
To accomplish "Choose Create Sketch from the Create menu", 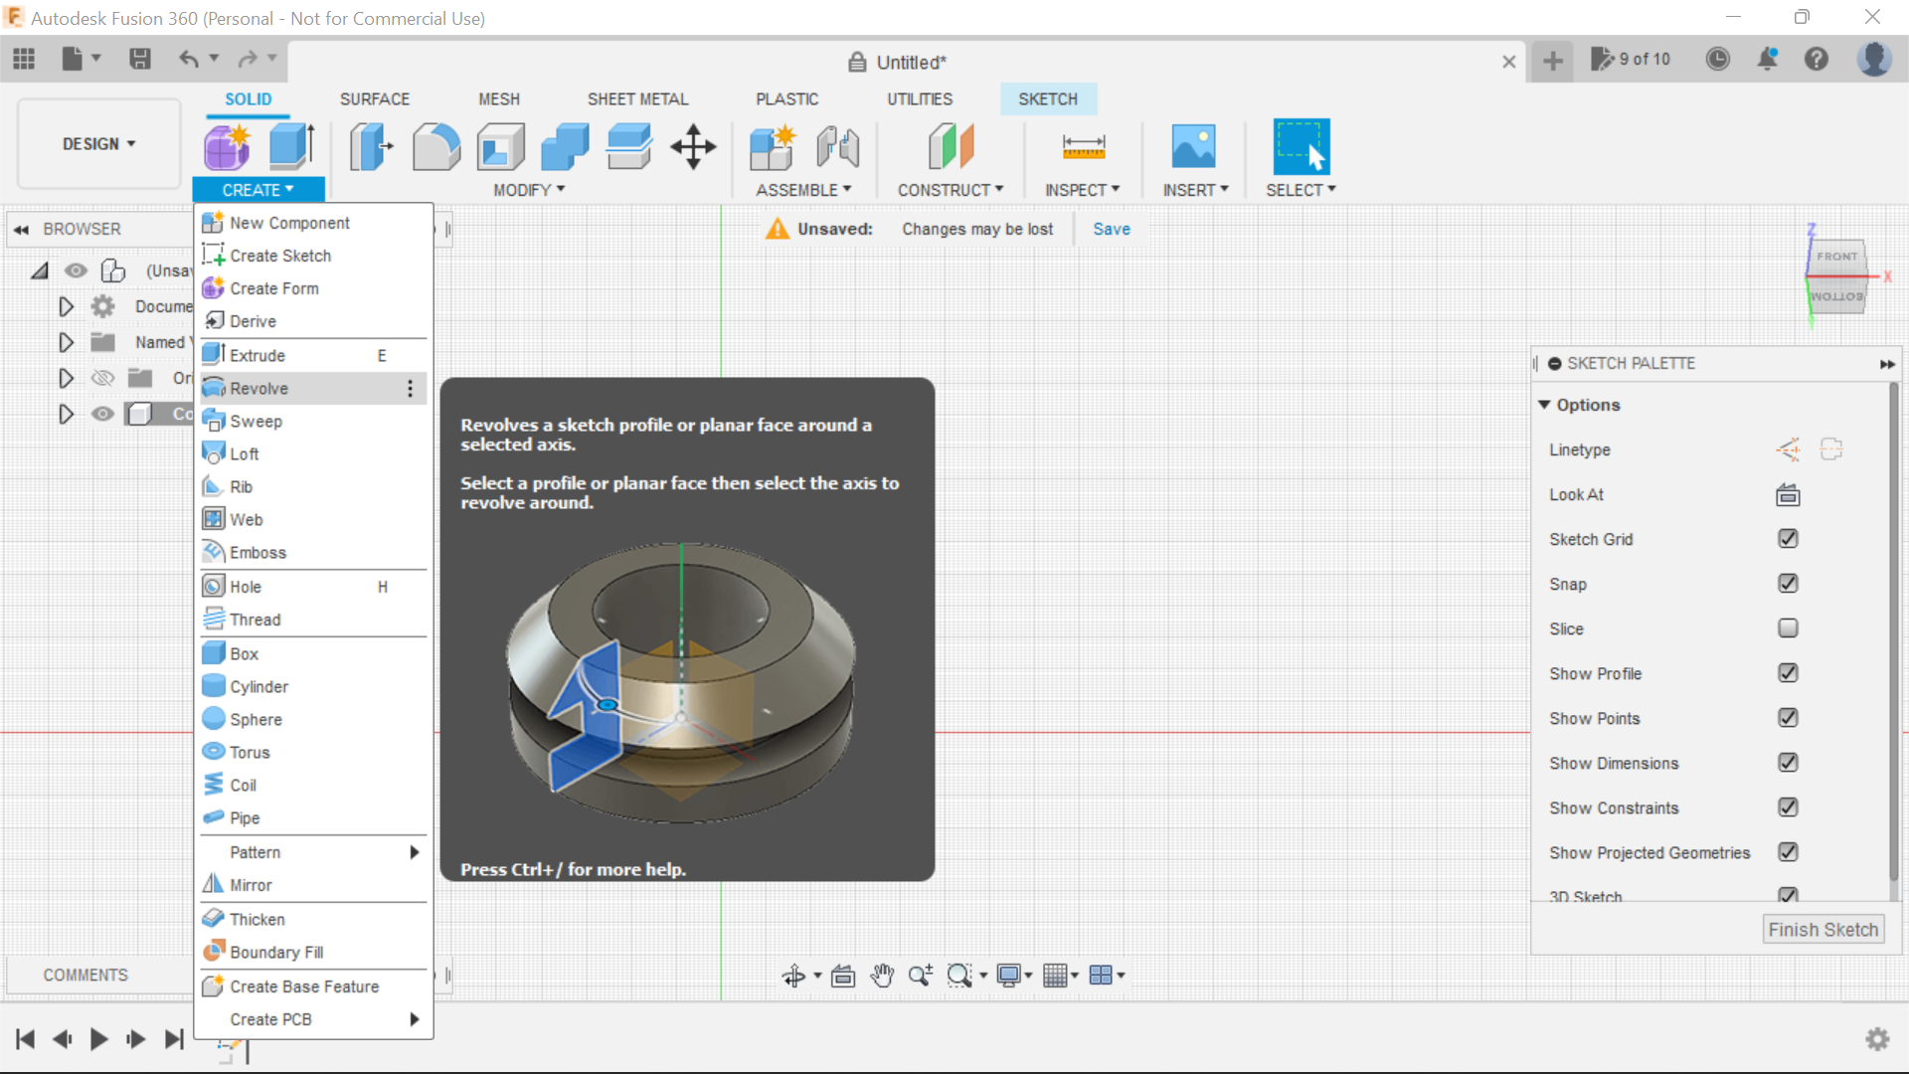I will click(x=278, y=256).
